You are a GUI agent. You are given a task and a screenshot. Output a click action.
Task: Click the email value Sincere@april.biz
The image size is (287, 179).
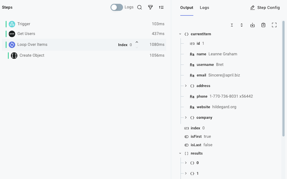pyautogui.click(x=224, y=75)
